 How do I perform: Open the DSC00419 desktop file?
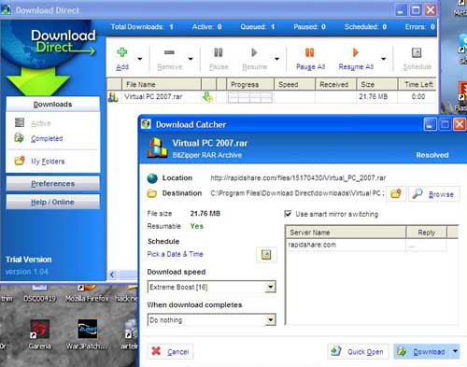tap(40, 293)
